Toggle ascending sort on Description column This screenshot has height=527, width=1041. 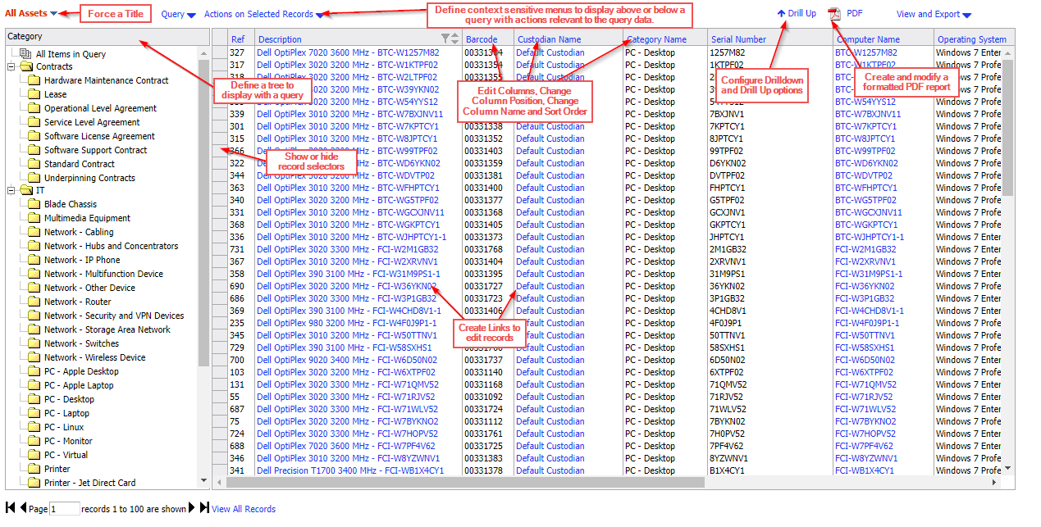pos(454,35)
